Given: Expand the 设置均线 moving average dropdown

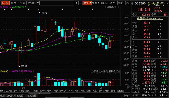Looking at the screenshot, I should click(112, 7).
